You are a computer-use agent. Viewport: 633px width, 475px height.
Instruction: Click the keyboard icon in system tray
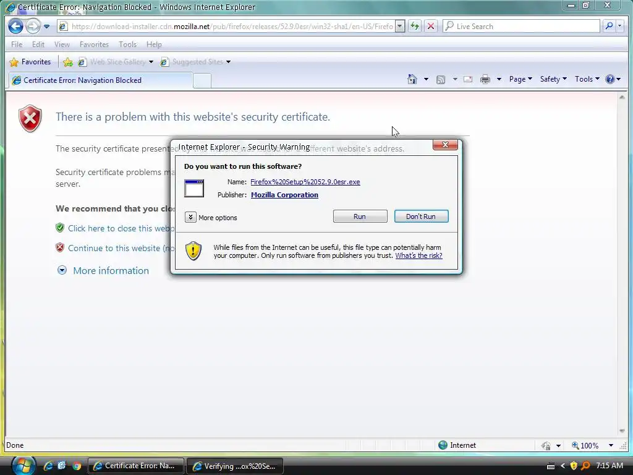[x=551, y=466]
